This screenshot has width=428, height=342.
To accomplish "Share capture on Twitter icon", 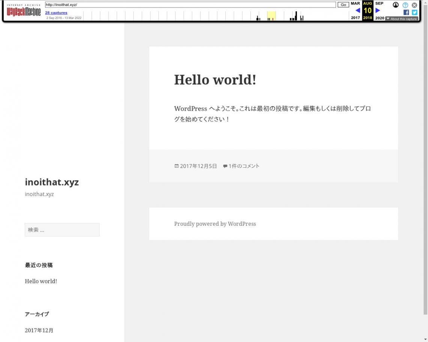I will (x=414, y=12).
